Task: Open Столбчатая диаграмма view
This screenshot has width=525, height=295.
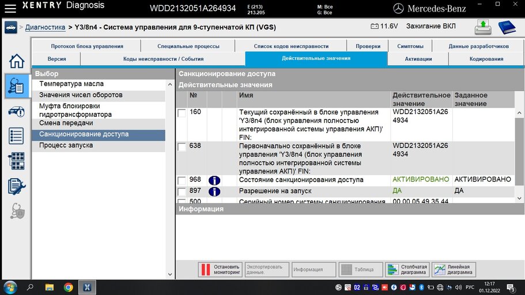Action: pyautogui.click(x=407, y=270)
